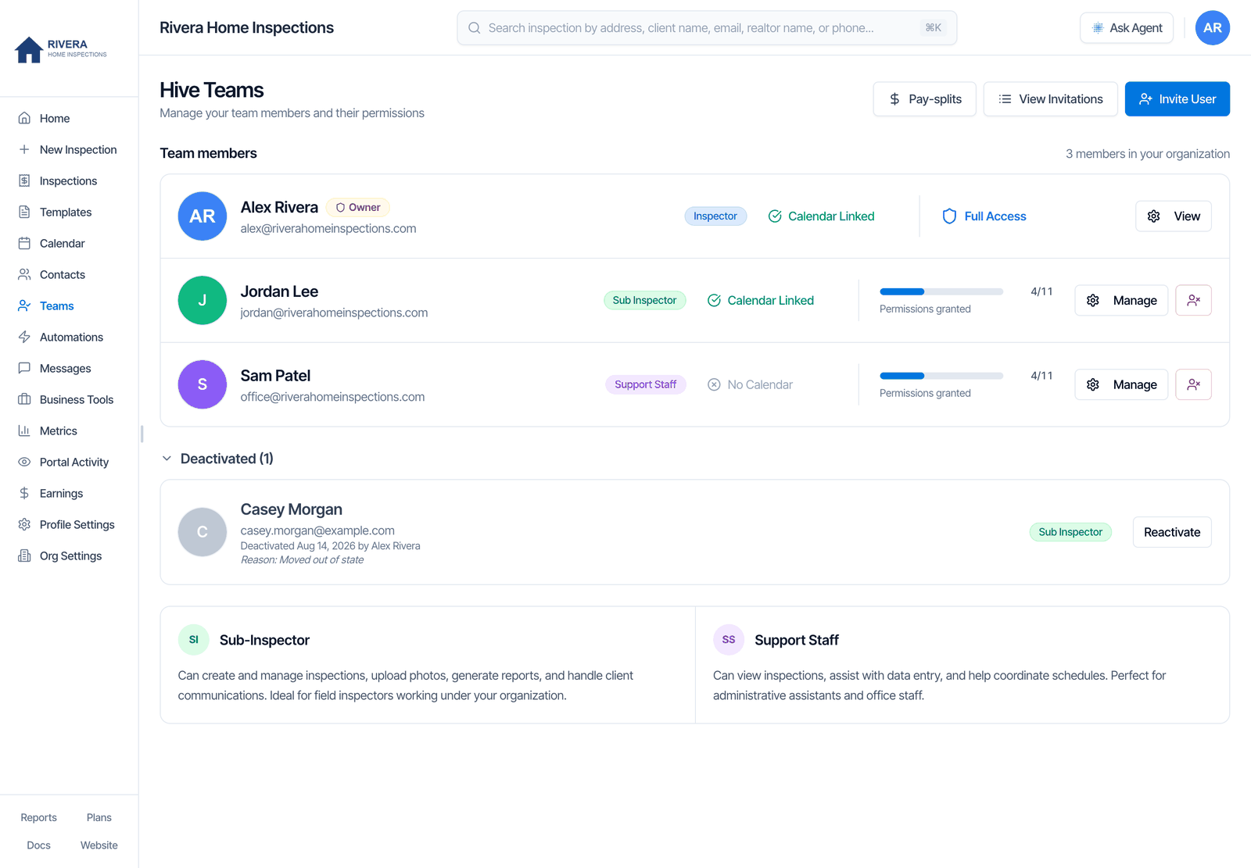Viewport: 1251px width, 868px height.
Task: Click the search magnifier icon
Action: pyautogui.click(x=475, y=28)
